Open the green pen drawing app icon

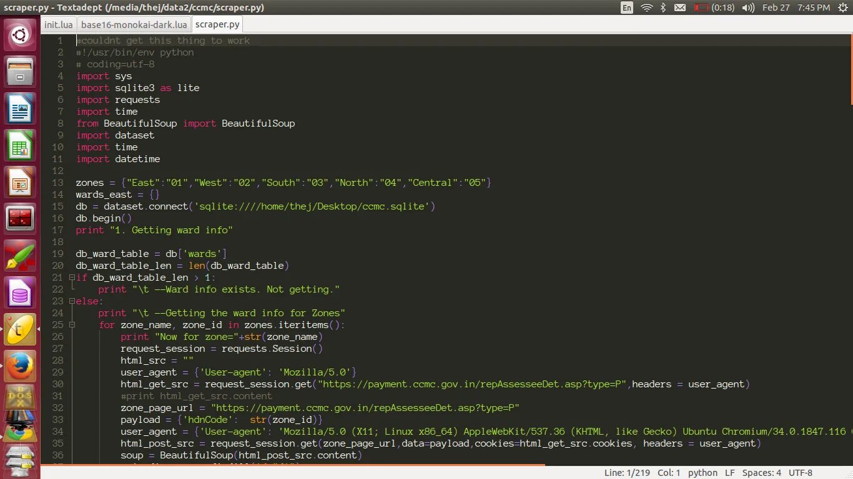tap(20, 255)
